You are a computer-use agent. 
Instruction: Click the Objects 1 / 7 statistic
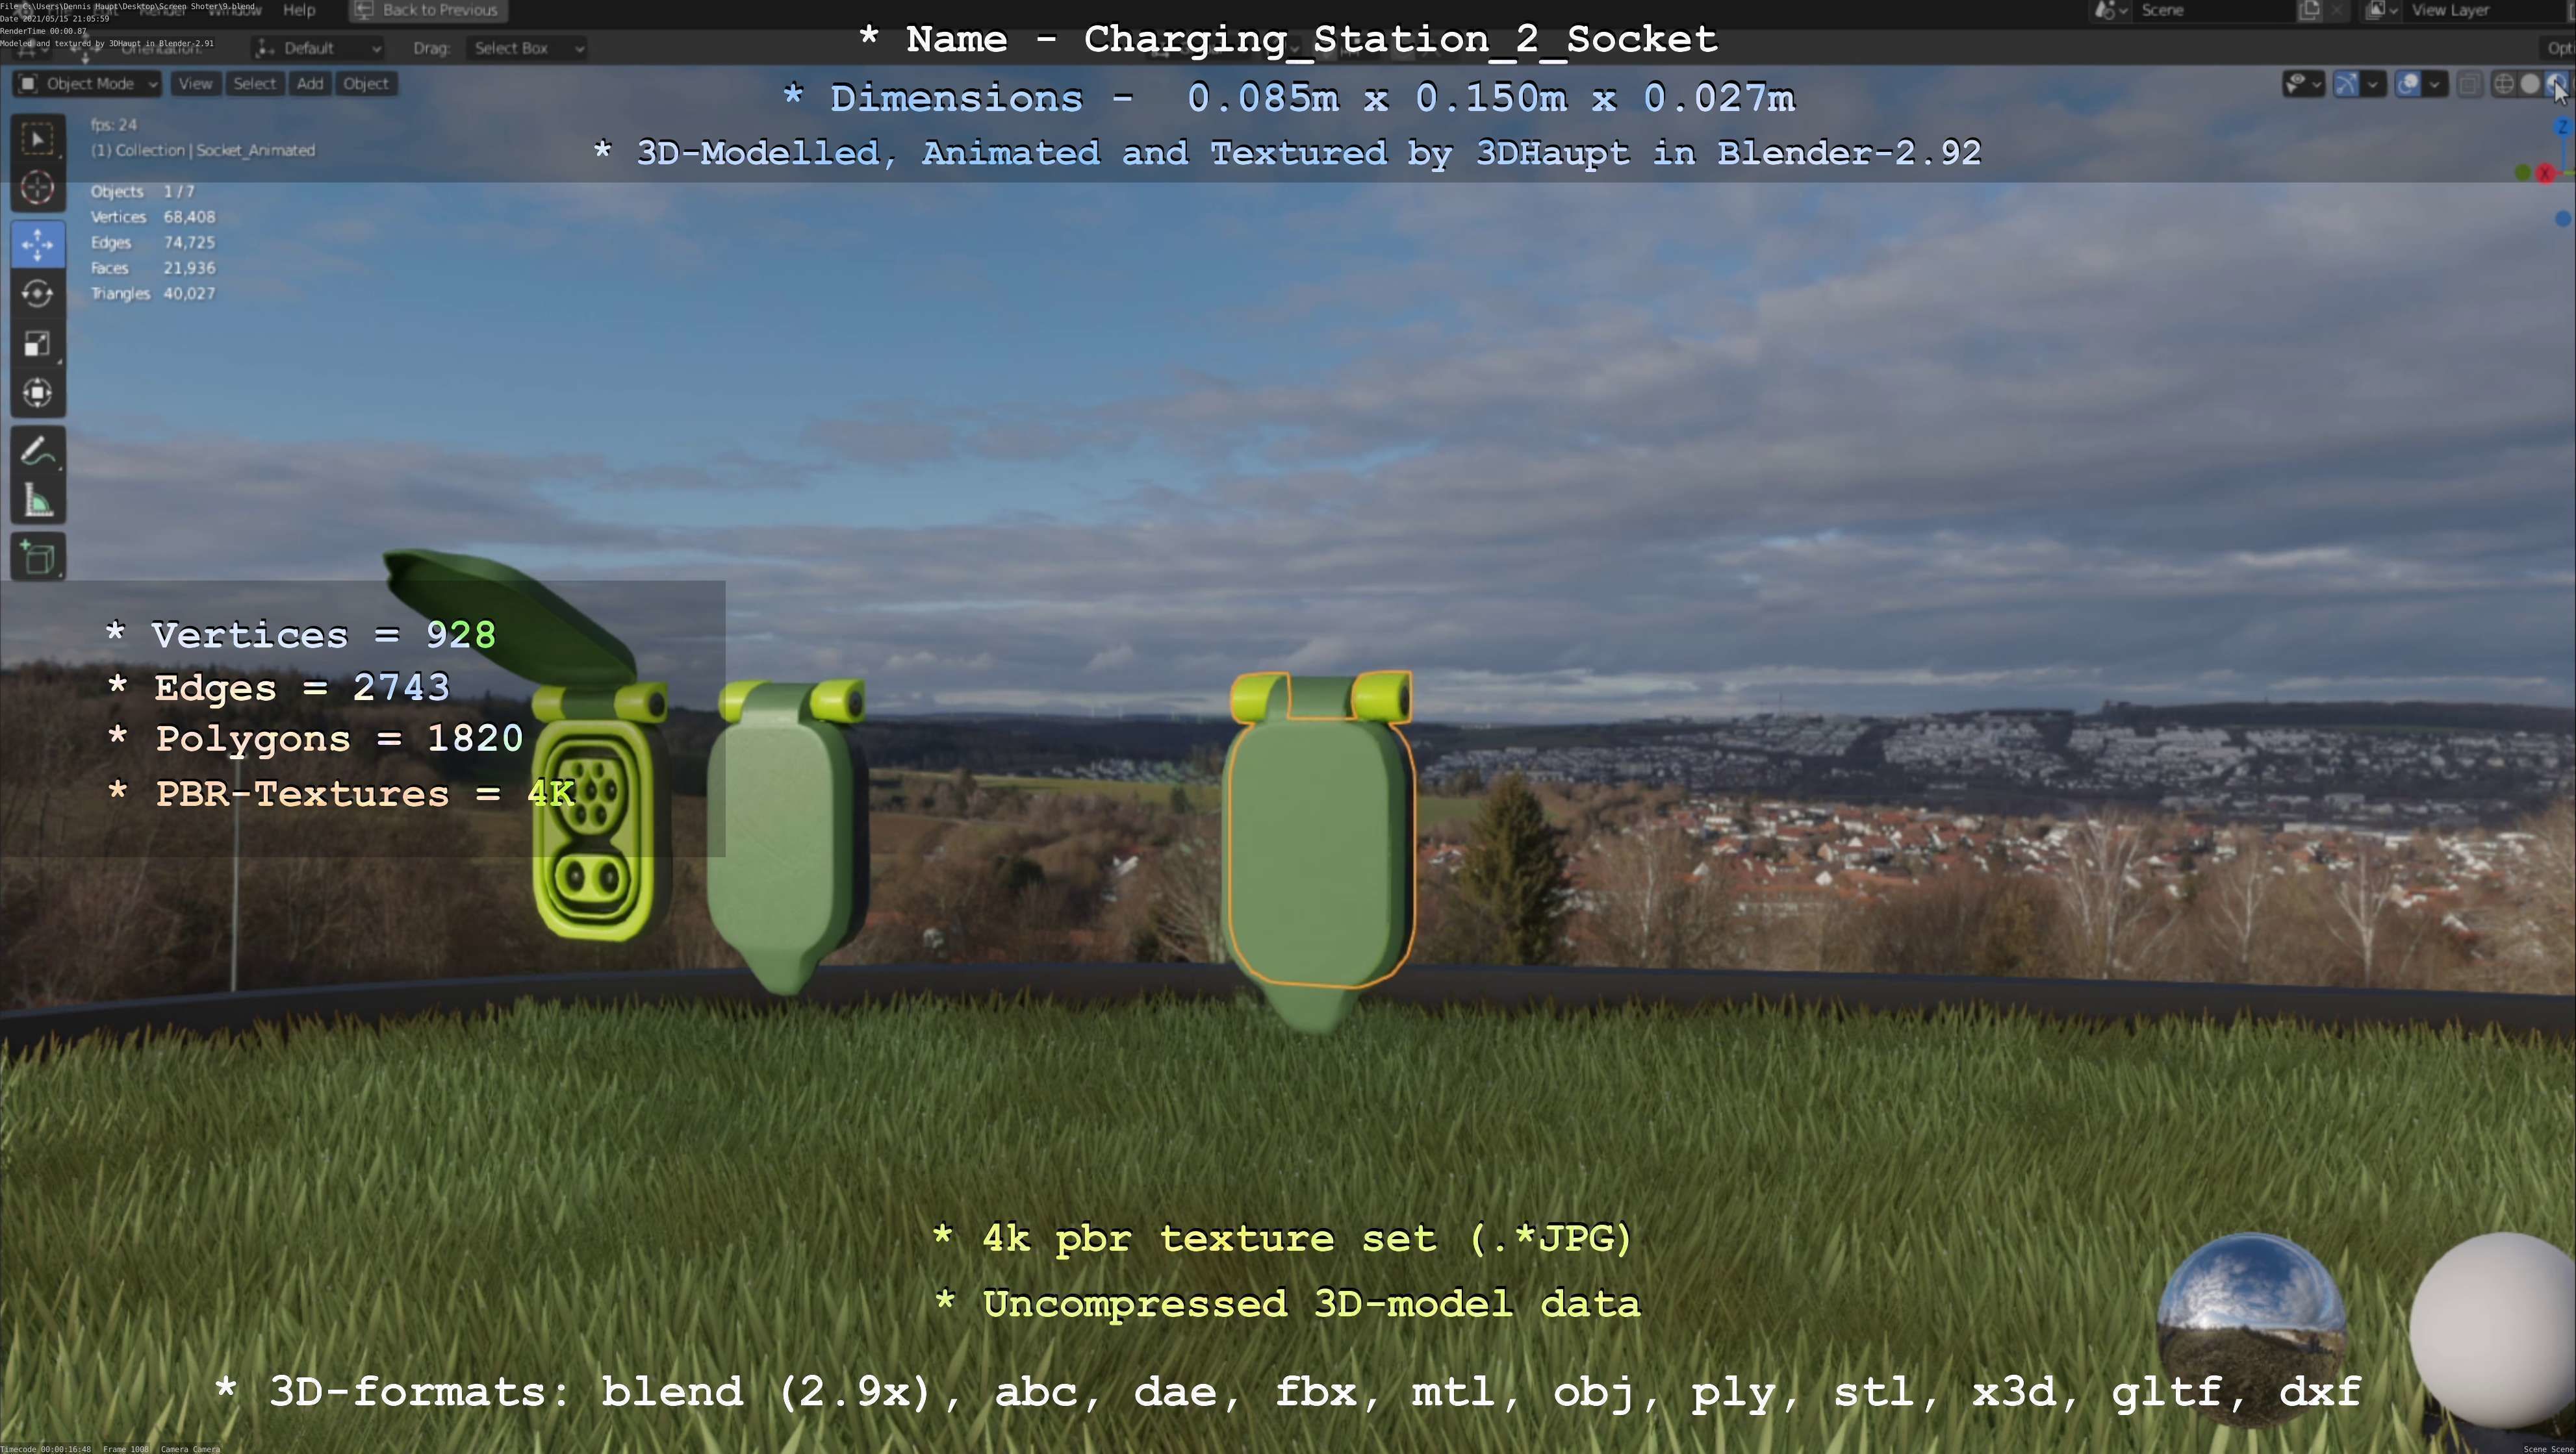[x=142, y=191]
